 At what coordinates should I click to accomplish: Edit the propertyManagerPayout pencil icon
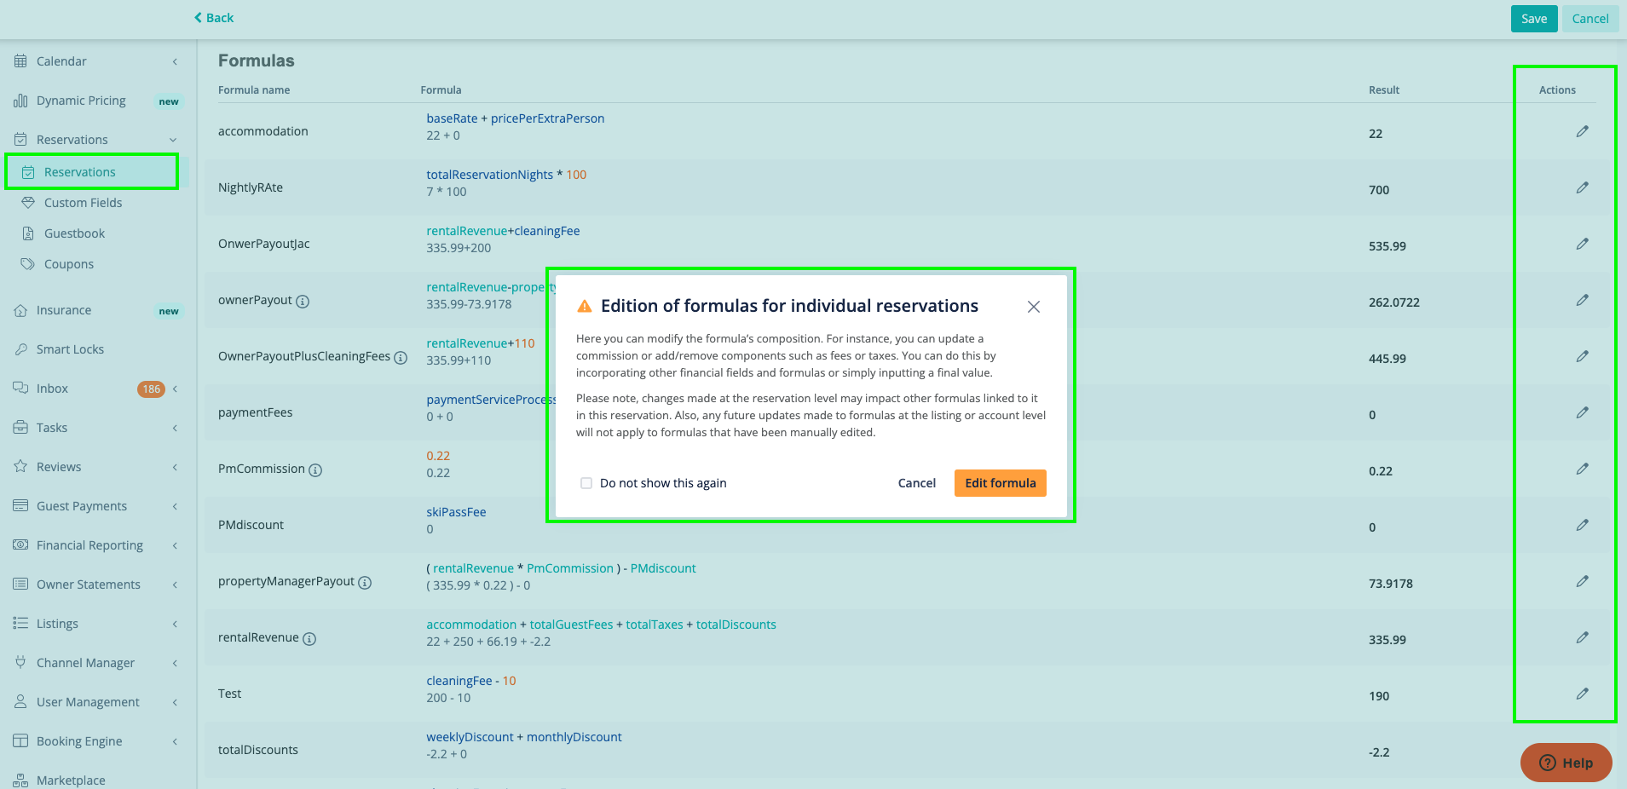pyautogui.click(x=1582, y=581)
